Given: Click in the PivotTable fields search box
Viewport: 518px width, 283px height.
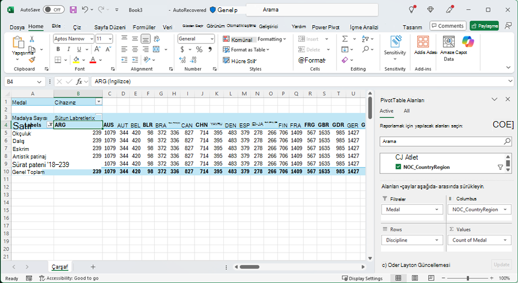Looking at the screenshot, I should (x=445, y=141).
